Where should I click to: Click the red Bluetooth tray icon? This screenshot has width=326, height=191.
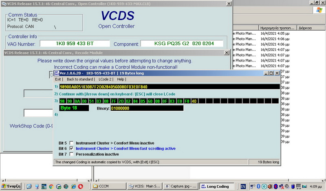coord(276,187)
